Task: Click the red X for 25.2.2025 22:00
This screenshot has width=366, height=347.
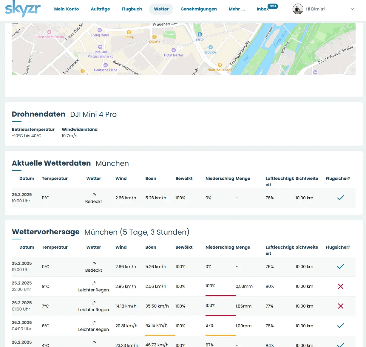Action: (340, 286)
